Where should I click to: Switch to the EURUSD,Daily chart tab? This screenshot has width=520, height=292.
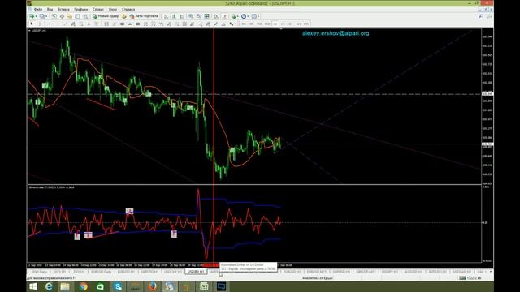coord(101,272)
